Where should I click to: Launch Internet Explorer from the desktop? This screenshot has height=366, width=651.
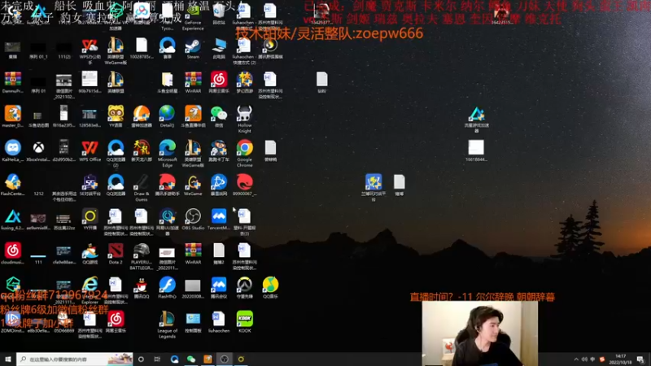(90, 290)
